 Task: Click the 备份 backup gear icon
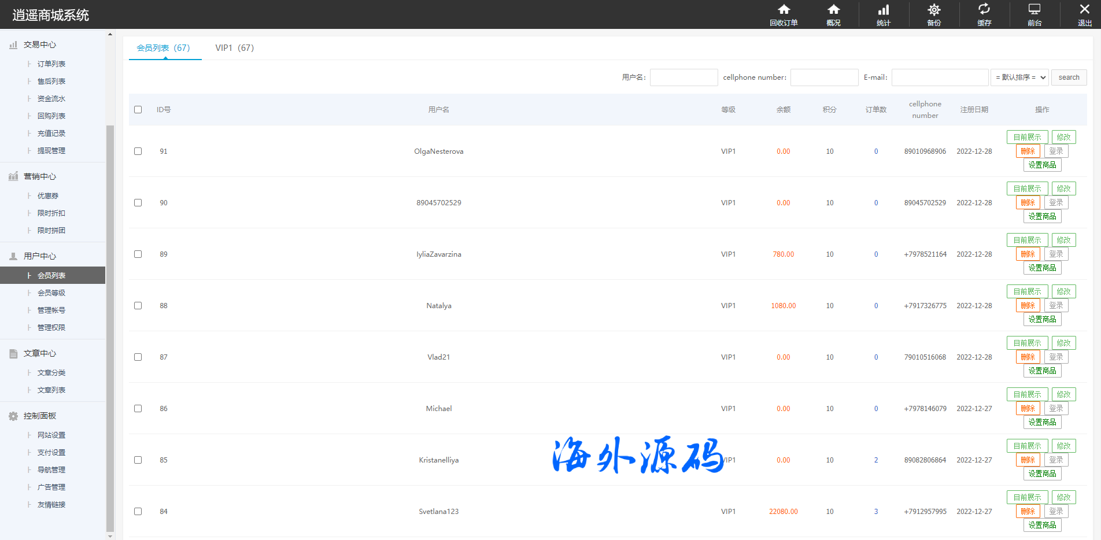tap(934, 10)
